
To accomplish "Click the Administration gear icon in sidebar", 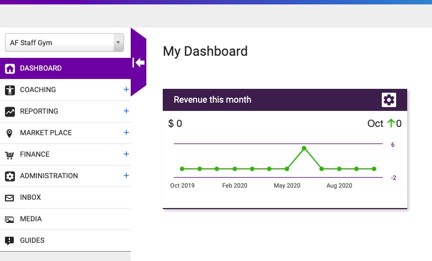I will (10, 176).
